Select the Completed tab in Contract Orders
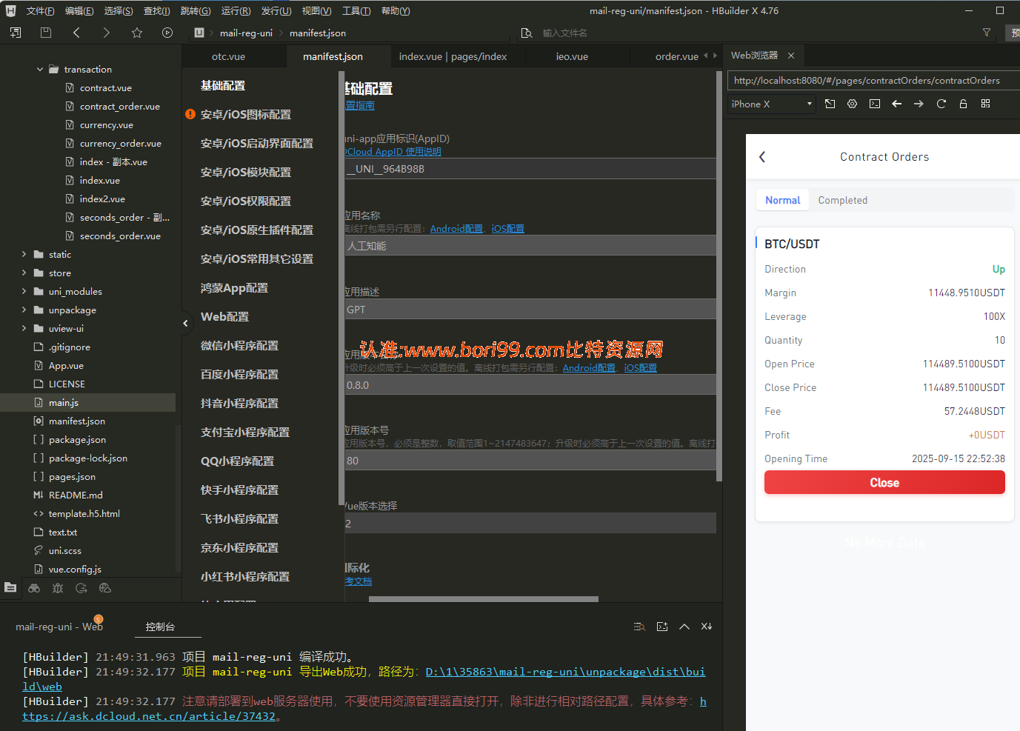 click(x=842, y=200)
